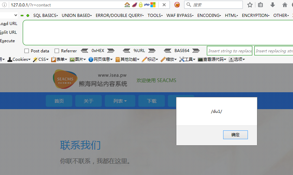Enable the Post data checkbox
This screenshot has width=293, height=175.
pos(27,51)
